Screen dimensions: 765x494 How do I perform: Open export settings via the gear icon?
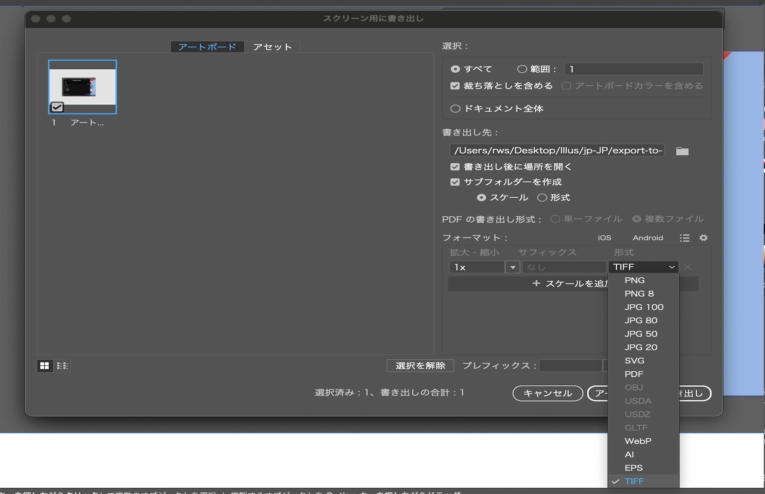tap(703, 238)
